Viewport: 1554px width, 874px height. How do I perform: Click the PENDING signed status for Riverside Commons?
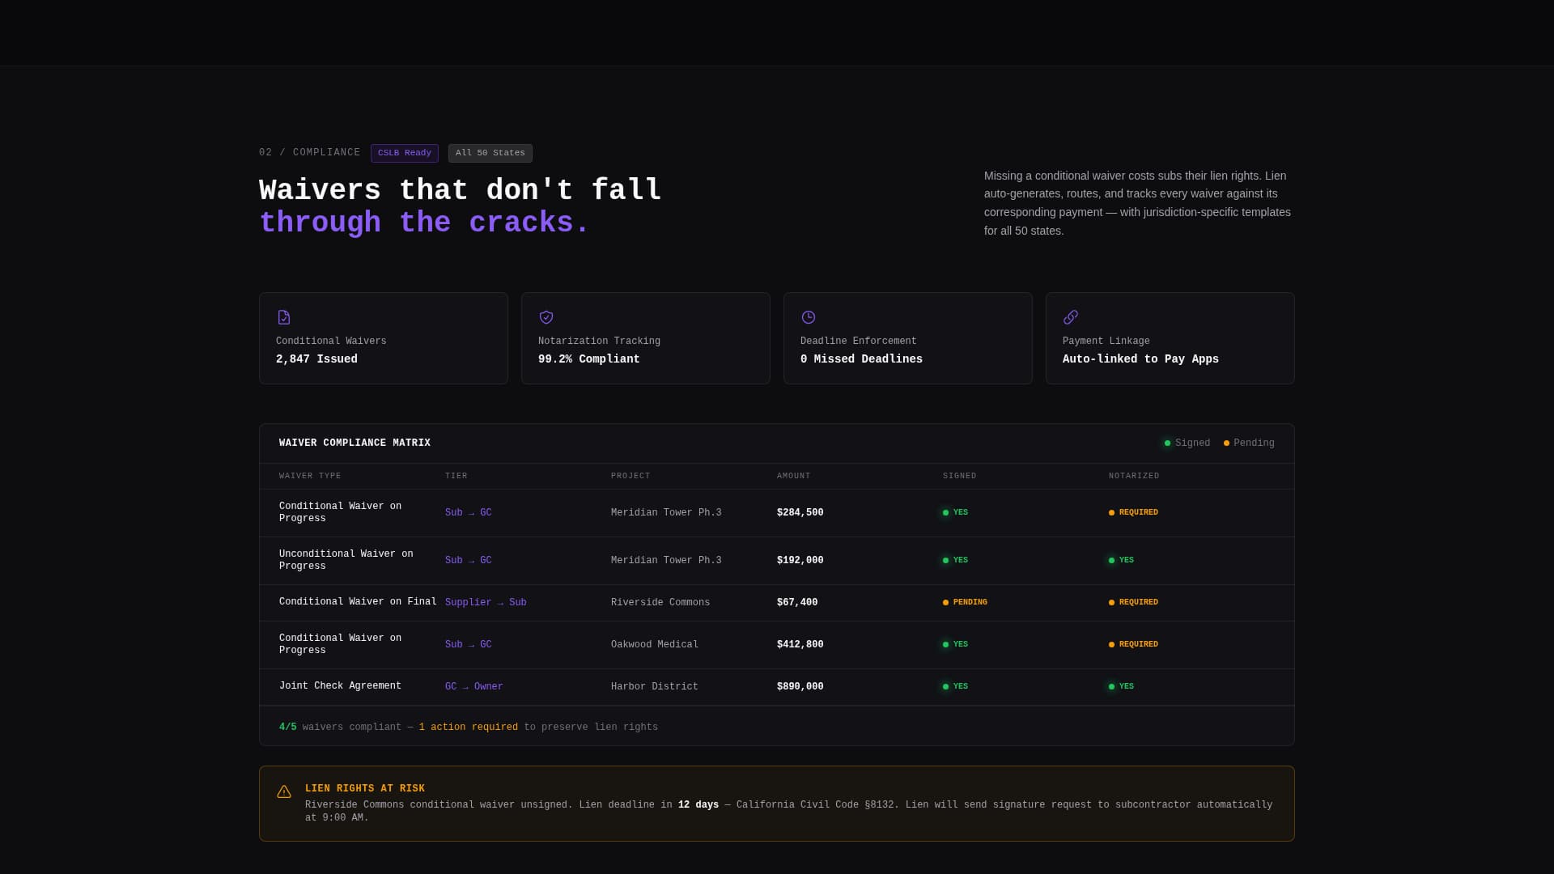pyautogui.click(x=965, y=603)
